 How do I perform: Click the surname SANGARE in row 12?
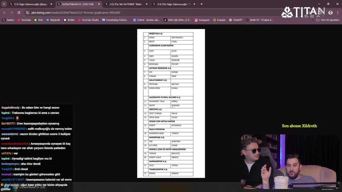click(x=176, y=105)
